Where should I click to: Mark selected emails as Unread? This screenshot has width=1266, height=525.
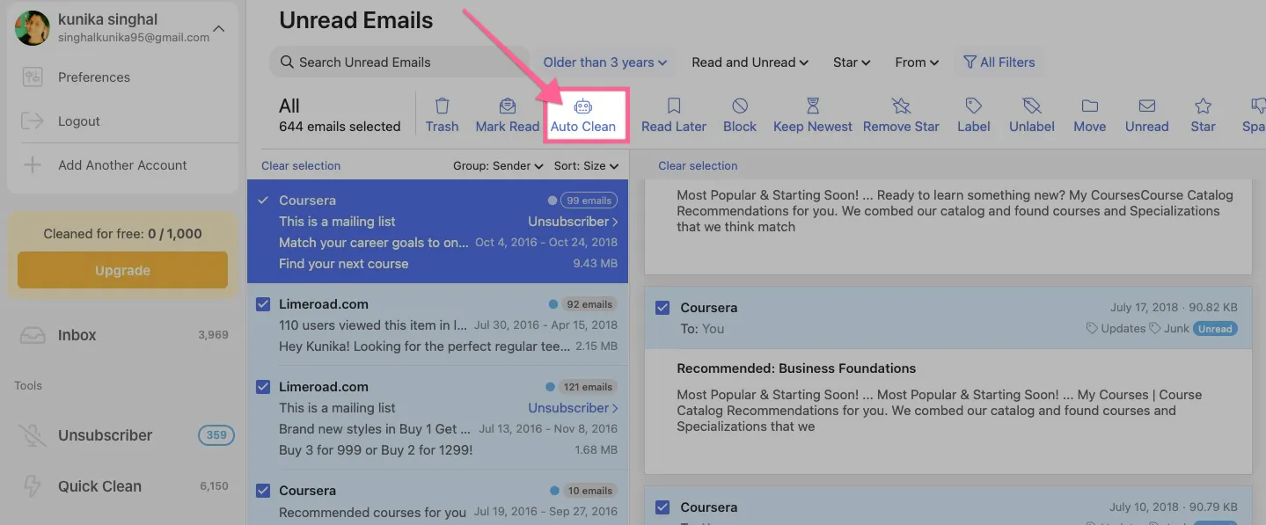pyautogui.click(x=1147, y=115)
